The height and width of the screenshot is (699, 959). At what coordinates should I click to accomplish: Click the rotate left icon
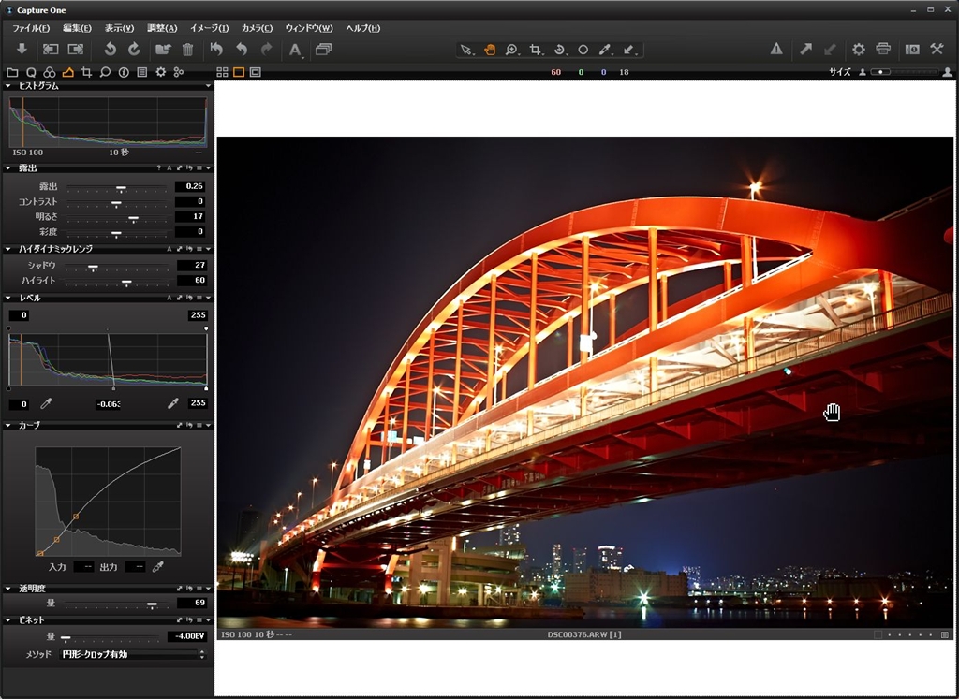tap(110, 50)
